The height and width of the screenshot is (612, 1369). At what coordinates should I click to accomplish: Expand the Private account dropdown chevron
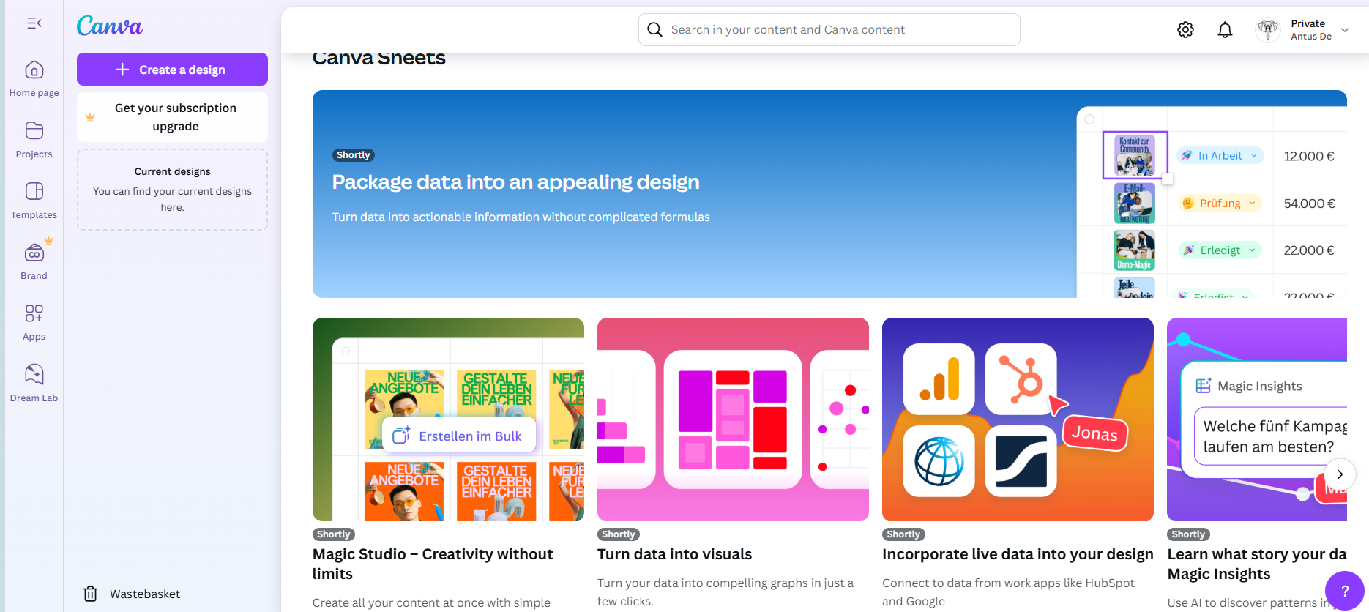1345,30
